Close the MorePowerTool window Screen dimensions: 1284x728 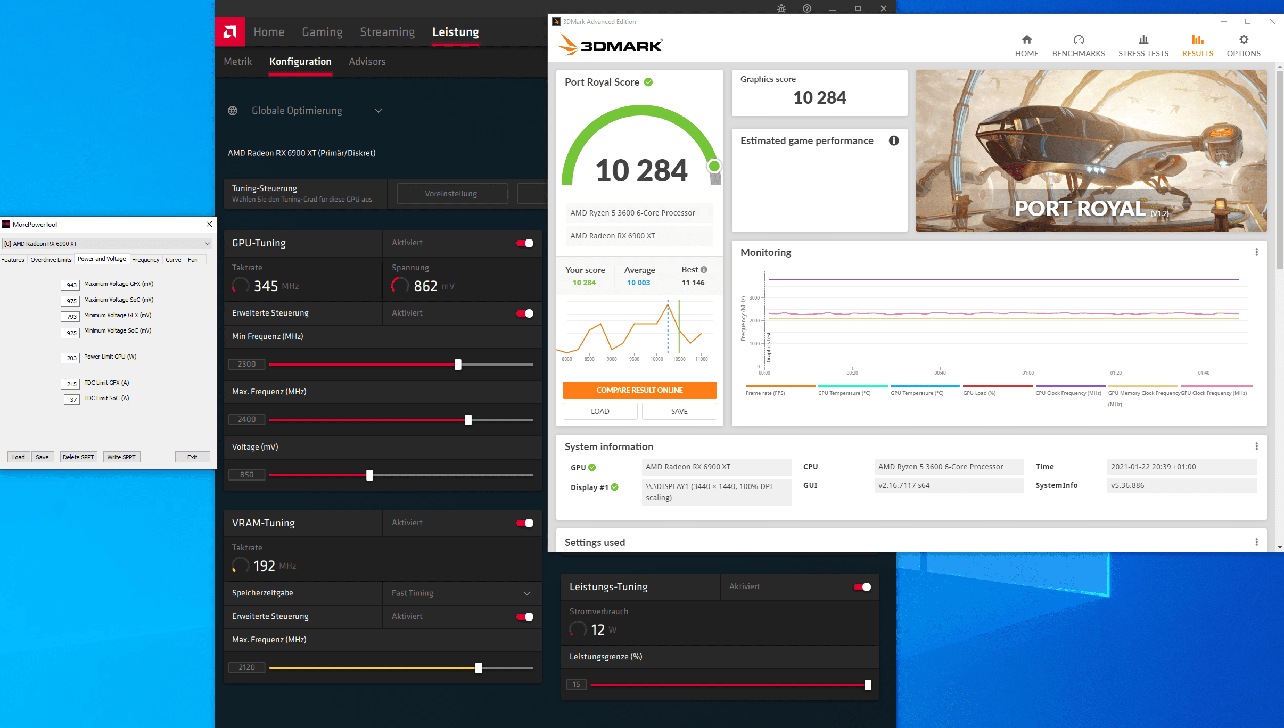click(x=209, y=224)
